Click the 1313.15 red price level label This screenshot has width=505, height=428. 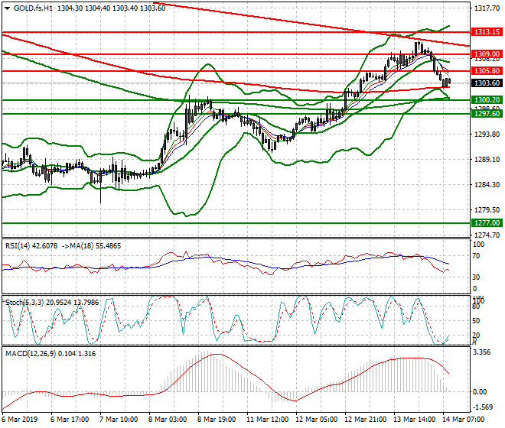tap(487, 32)
